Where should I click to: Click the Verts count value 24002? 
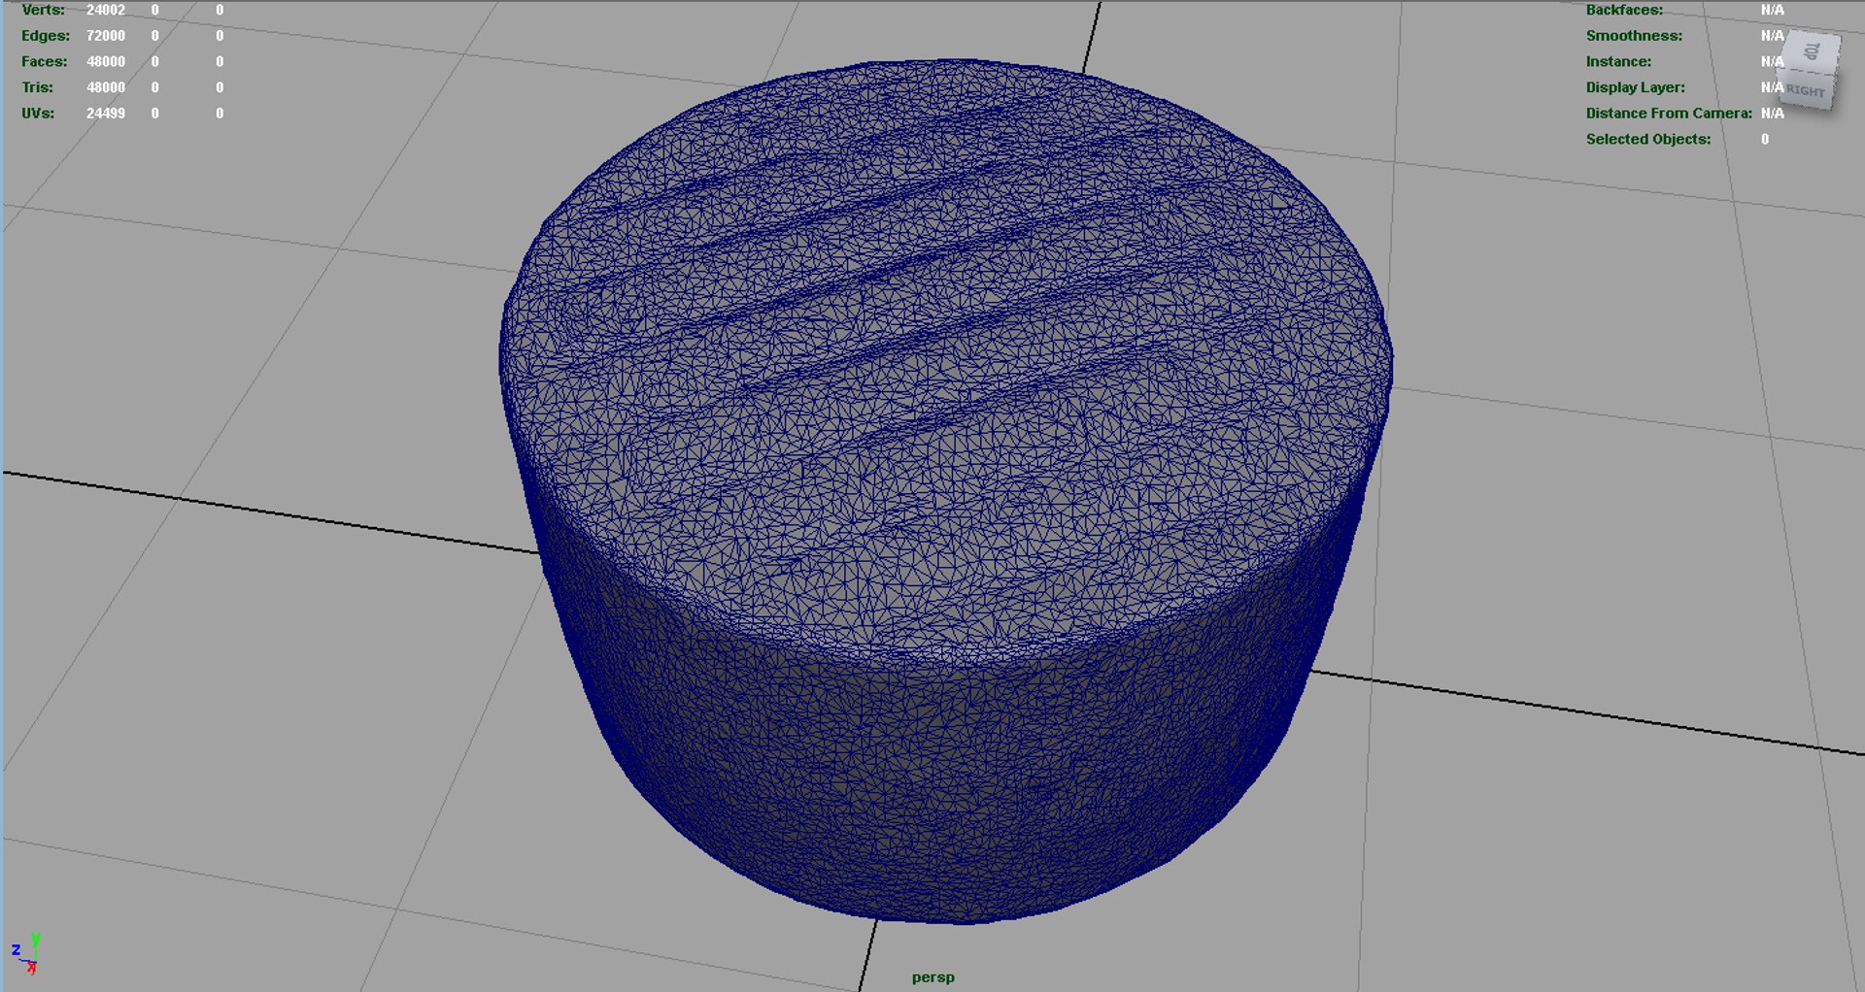click(x=106, y=10)
